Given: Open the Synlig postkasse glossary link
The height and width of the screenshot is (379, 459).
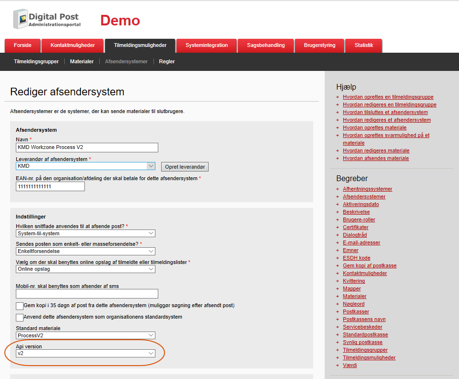Looking at the screenshot, I should point(363,342).
